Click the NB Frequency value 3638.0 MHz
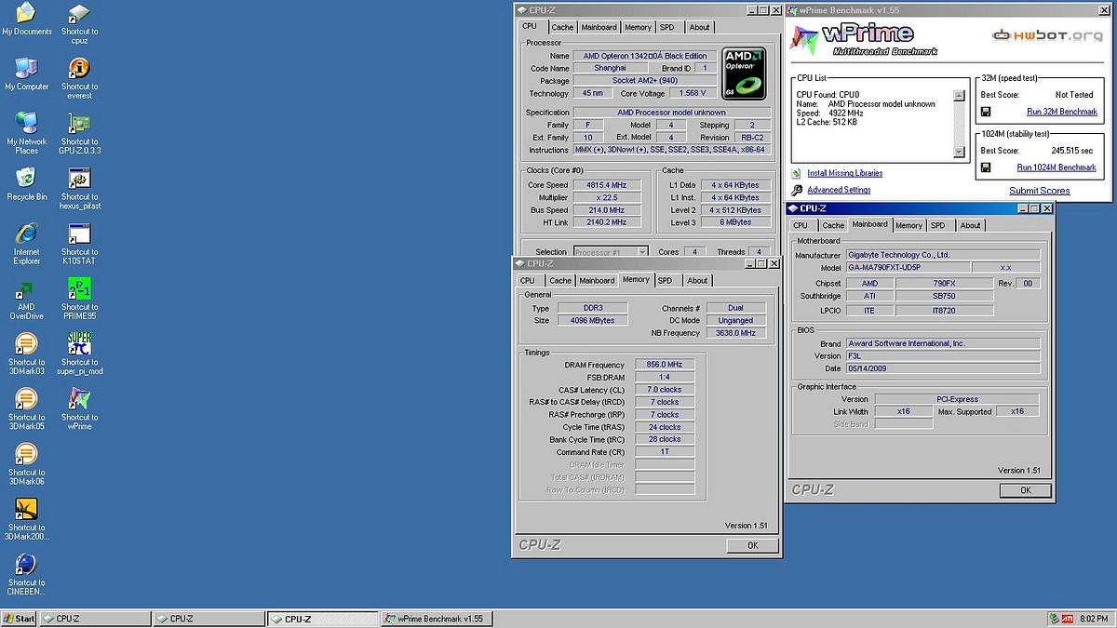Image resolution: width=1117 pixels, height=628 pixels. (736, 332)
